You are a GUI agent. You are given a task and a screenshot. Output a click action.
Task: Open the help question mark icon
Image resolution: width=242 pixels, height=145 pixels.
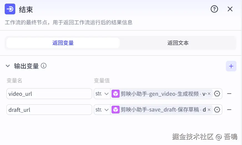(214, 9)
